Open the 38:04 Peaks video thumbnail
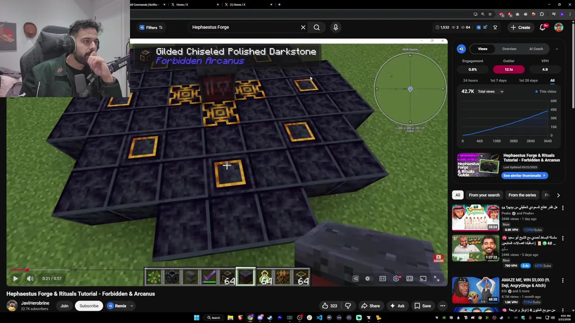Image resolution: width=575 pixels, height=323 pixels. pos(476,218)
